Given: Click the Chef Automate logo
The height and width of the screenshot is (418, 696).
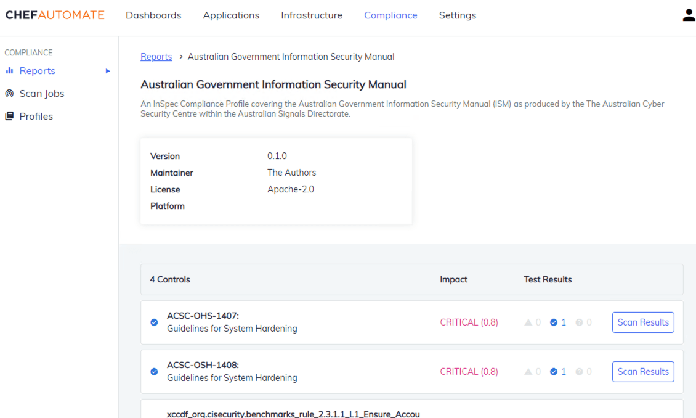Looking at the screenshot, I should 54,15.
